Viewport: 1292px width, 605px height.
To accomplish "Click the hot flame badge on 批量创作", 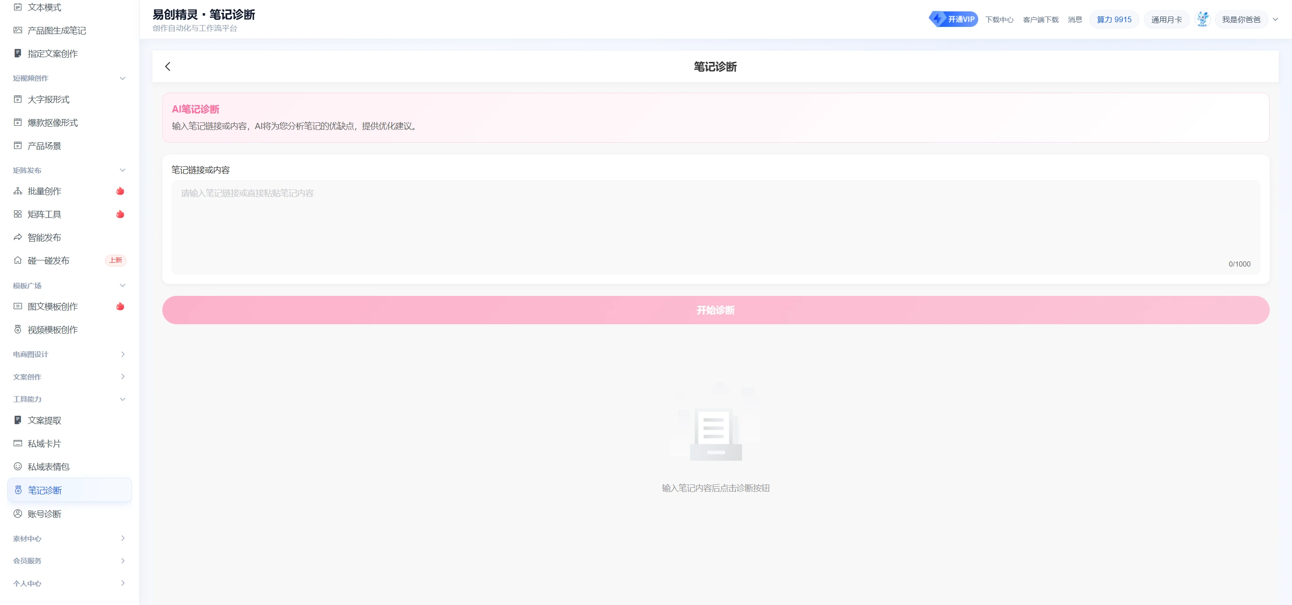I will tap(120, 191).
